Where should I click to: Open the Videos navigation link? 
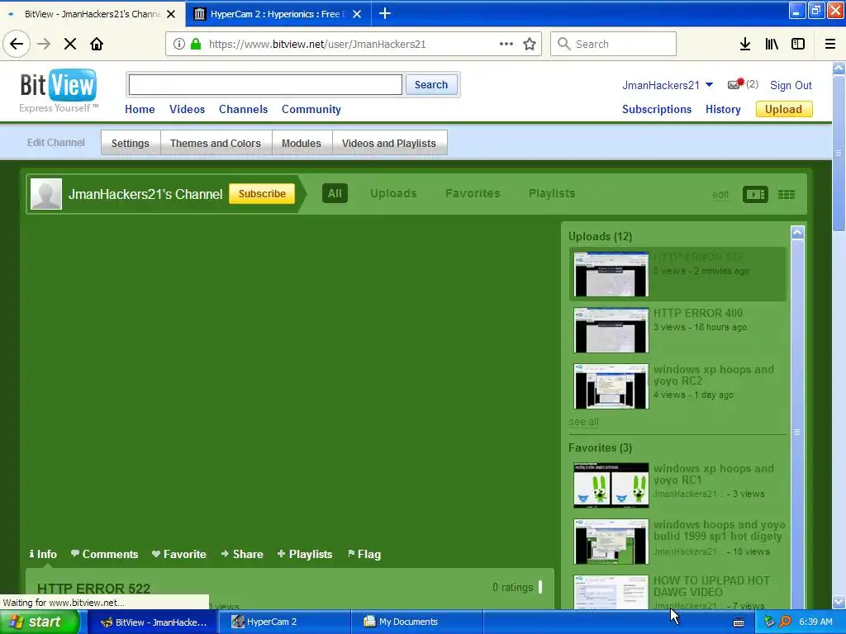point(188,109)
